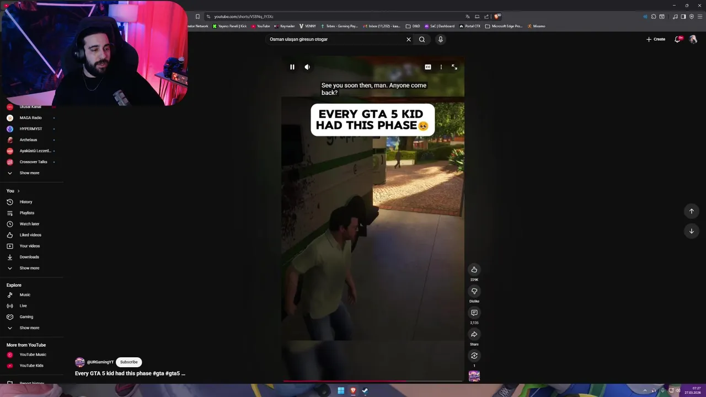Pause the playing Short video
Screen dimensions: 706x397
coord(292,67)
